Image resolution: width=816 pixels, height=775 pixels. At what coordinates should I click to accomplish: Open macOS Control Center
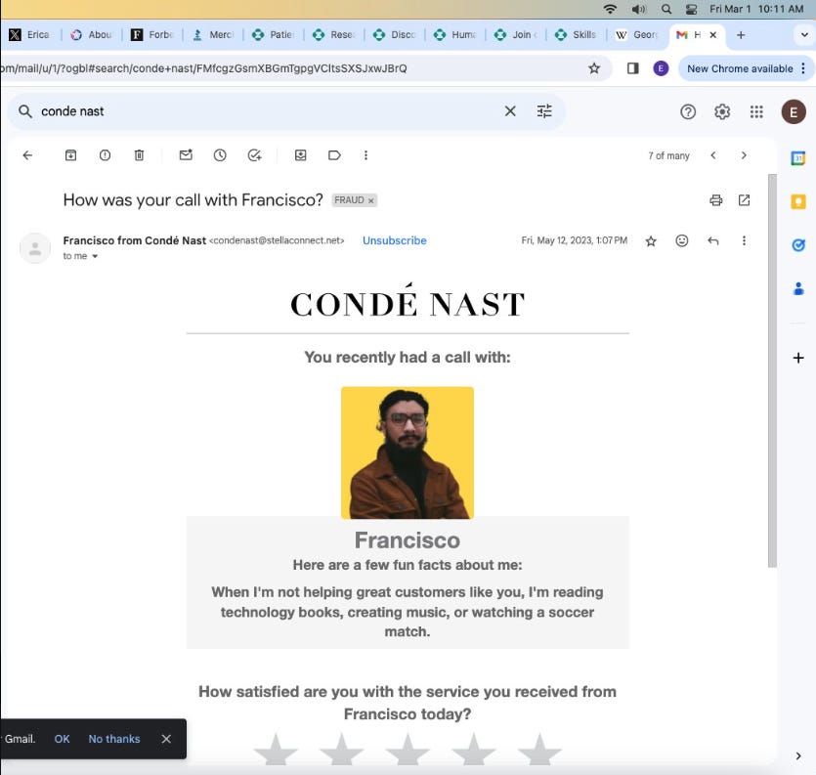691,9
